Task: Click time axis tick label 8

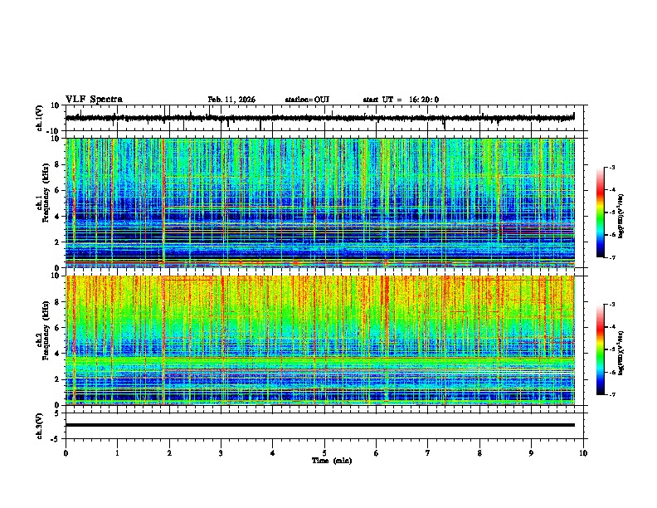Action: pyautogui.click(x=479, y=453)
